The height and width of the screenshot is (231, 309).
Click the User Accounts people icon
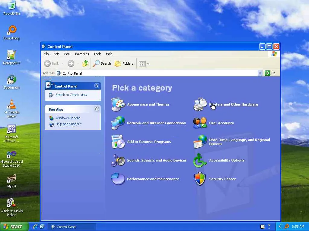point(200,123)
